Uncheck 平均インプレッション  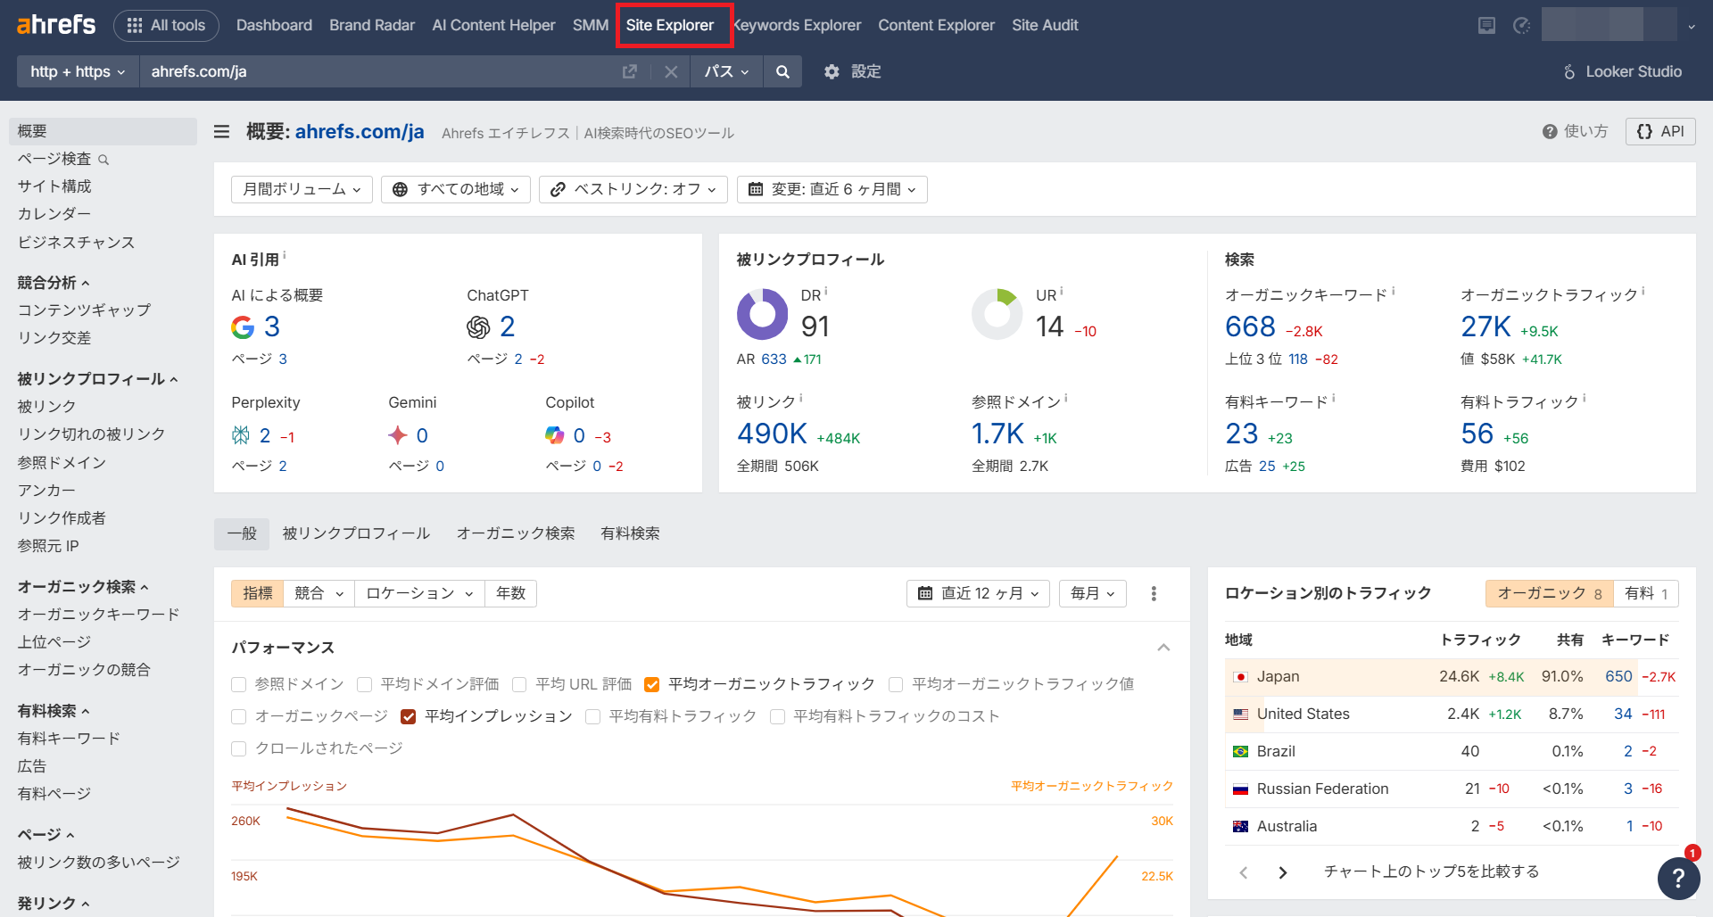click(408, 716)
